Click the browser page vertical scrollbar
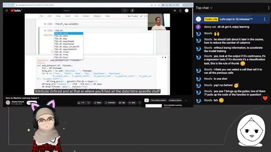The width and height of the screenshot is (271, 152). (x=193, y=22)
